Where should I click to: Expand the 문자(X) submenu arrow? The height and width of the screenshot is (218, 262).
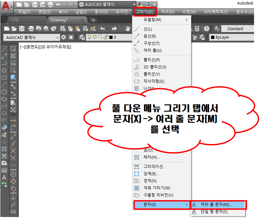186,204
